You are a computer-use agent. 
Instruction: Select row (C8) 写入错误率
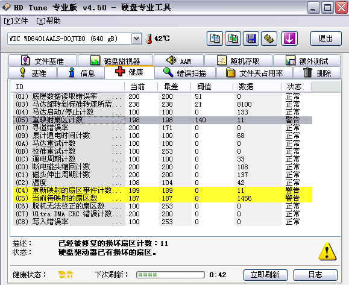163,222
